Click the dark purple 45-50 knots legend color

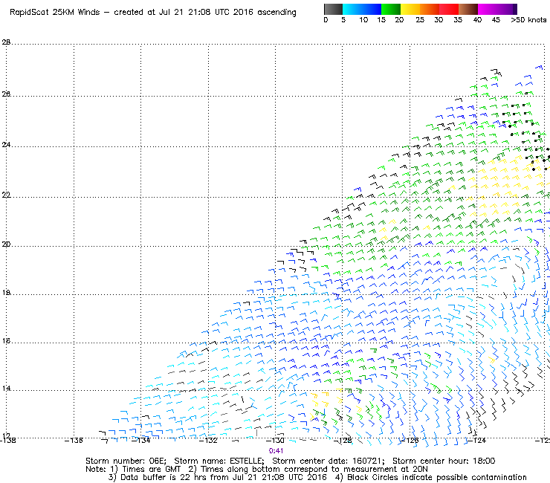click(507, 9)
